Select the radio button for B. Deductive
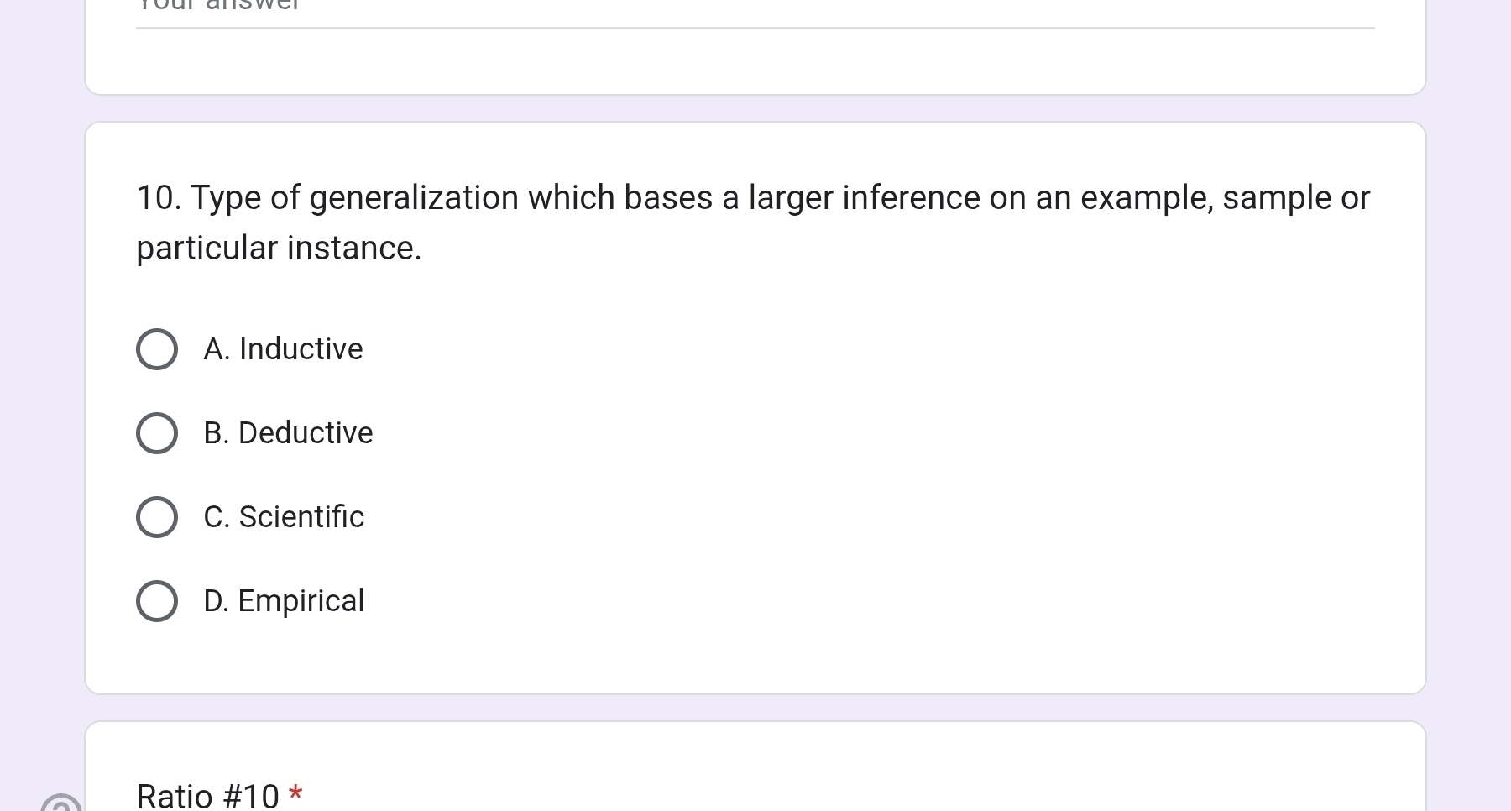The image size is (1511, 811). click(x=156, y=433)
